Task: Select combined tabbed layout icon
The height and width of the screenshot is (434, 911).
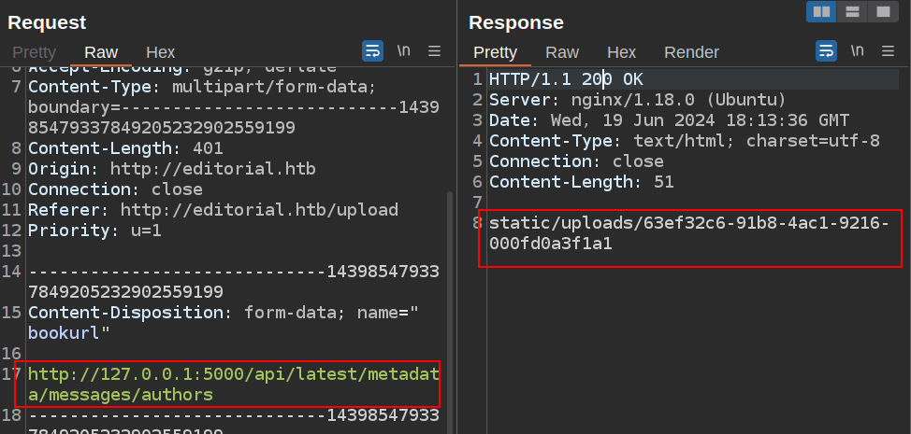Action: (x=881, y=12)
